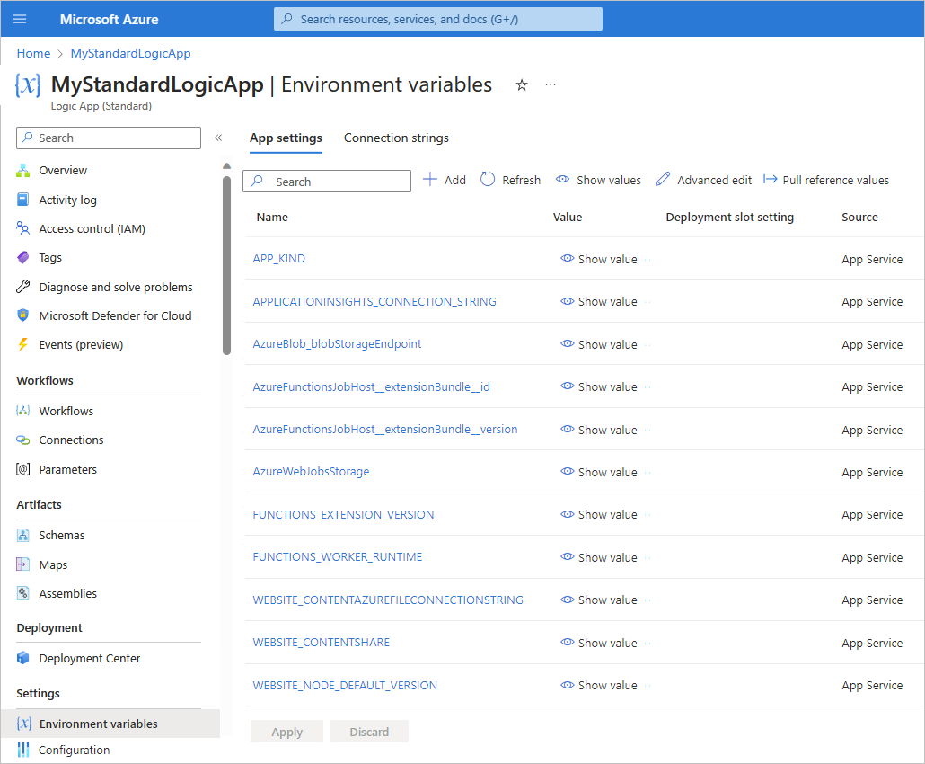Click the Schemas icon

[23, 535]
